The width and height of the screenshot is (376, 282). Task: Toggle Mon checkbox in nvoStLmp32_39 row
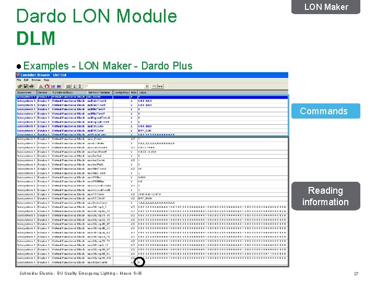134,220
